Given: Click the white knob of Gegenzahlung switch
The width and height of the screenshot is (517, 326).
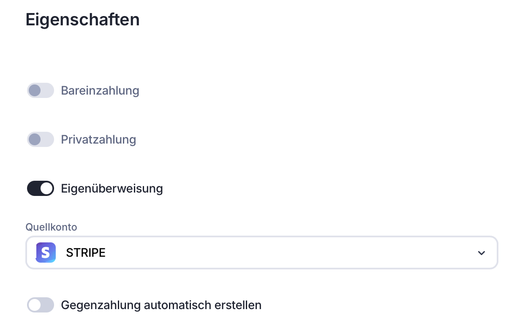Looking at the screenshot, I should pos(35,305).
